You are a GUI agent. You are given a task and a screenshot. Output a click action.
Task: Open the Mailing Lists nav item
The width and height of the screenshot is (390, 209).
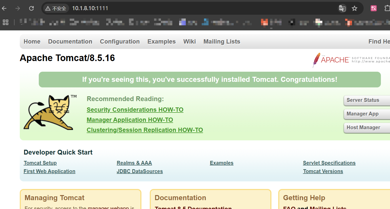coord(222,42)
